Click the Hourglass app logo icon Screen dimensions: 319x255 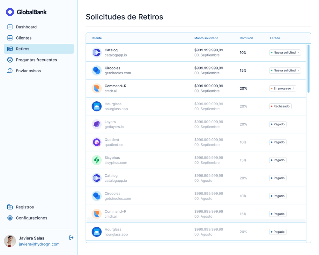coord(96,106)
